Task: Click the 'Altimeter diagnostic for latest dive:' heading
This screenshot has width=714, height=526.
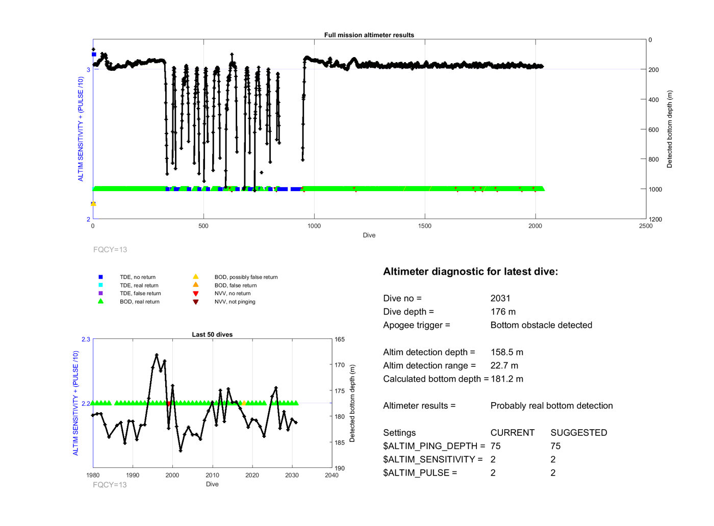Action: [x=470, y=272]
